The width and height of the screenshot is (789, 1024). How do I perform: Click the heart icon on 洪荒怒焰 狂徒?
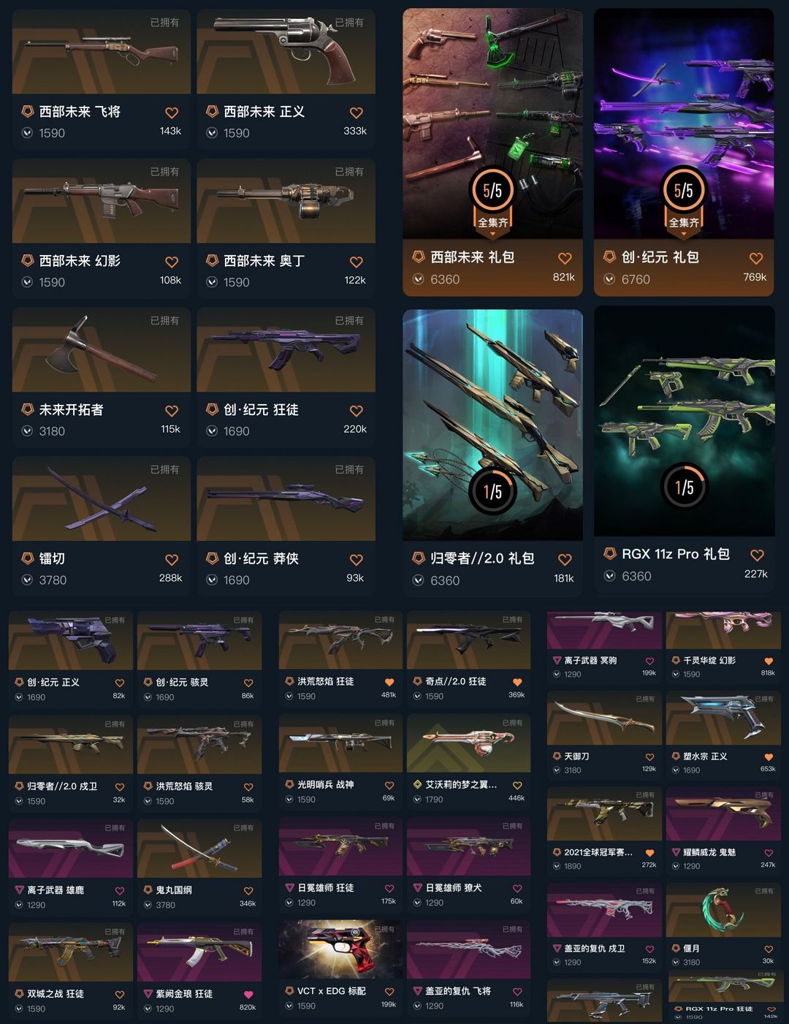click(389, 682)
